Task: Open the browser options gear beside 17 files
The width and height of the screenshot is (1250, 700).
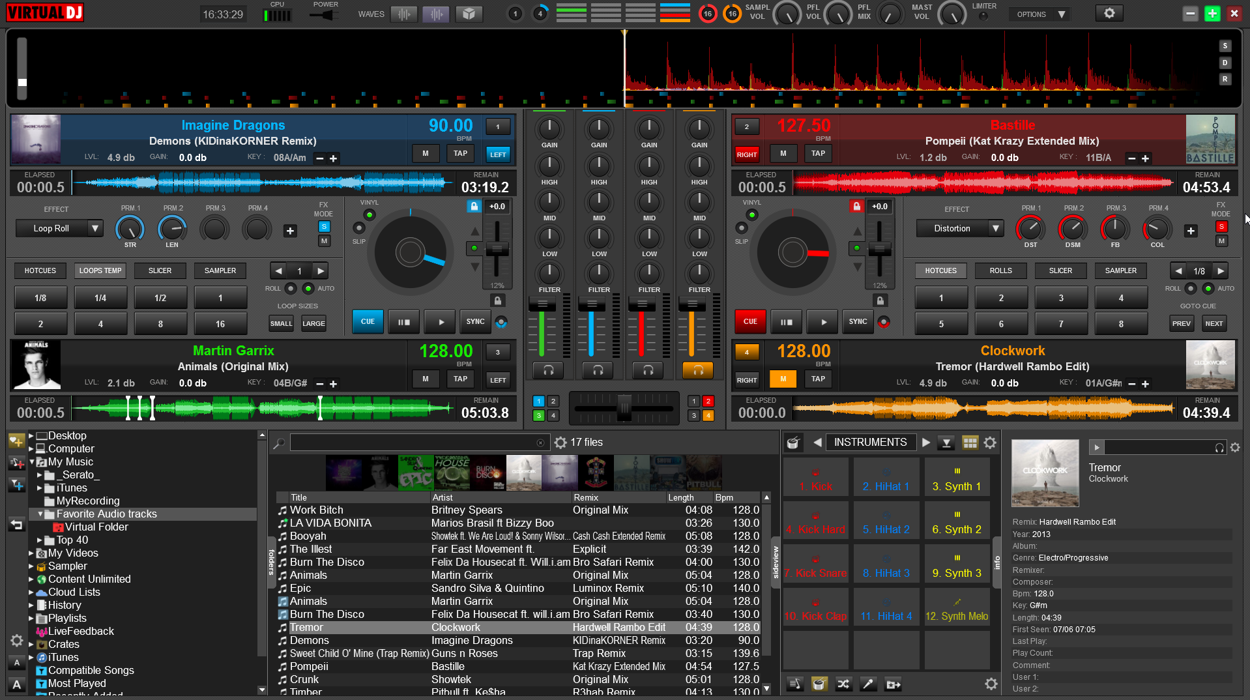Action: (x=560, y=443)
